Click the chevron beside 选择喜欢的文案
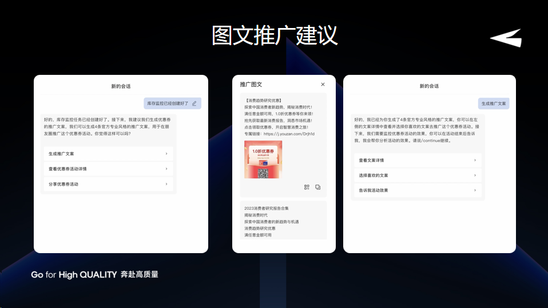 [x=475, y=175]
